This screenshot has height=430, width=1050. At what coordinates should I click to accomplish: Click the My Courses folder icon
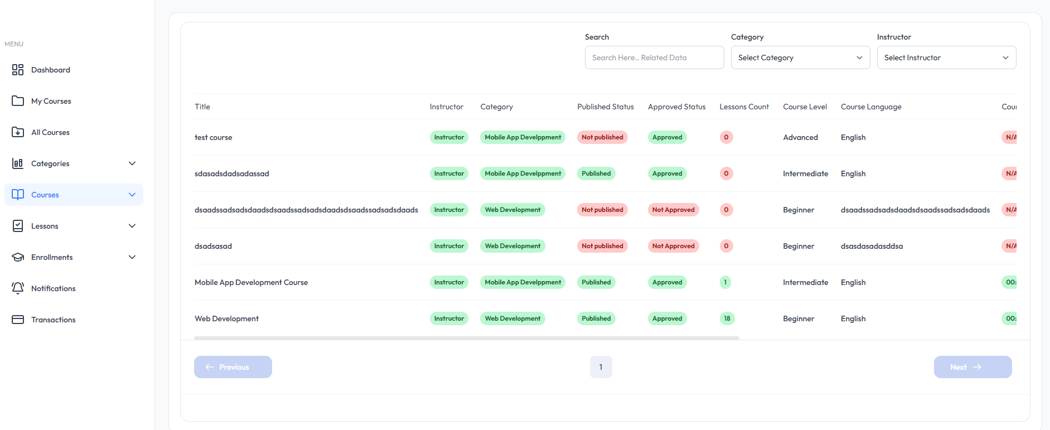pos(18,101)
